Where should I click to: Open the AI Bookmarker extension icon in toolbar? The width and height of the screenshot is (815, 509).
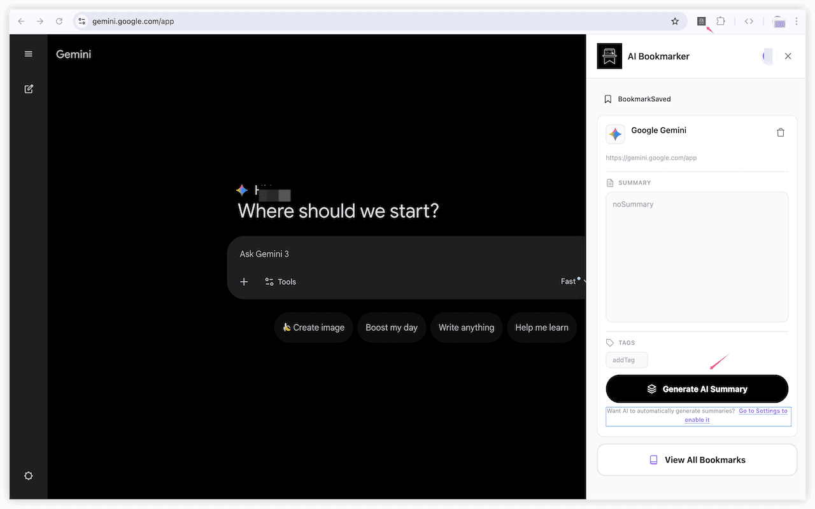click(x=700, y=21)
